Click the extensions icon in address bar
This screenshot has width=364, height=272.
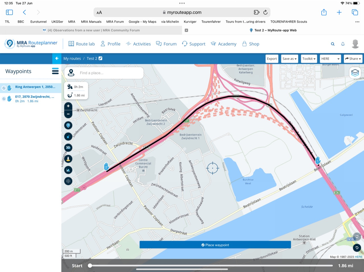point(257,12)
